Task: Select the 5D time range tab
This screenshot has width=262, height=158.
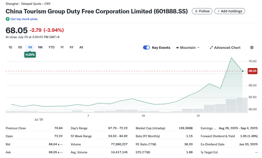Action: tap(20, 47)
